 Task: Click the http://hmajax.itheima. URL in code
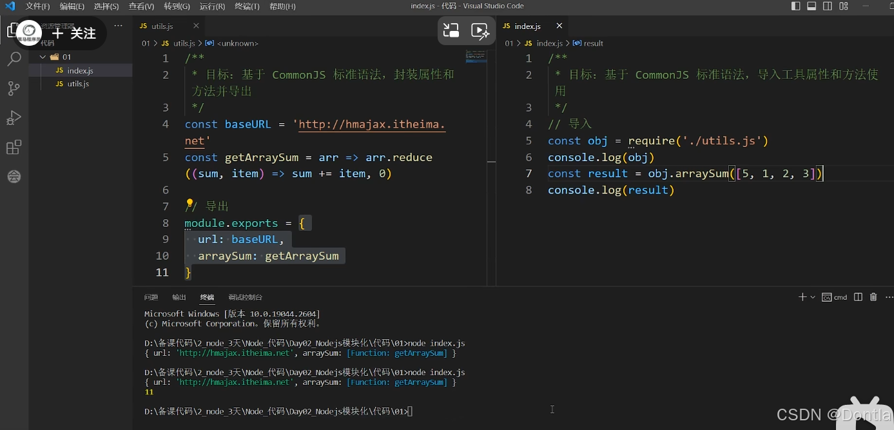coord(372,124)
